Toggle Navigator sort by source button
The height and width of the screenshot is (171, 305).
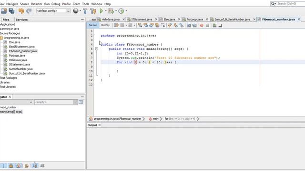pyautogui.click(x=42, y=166)
